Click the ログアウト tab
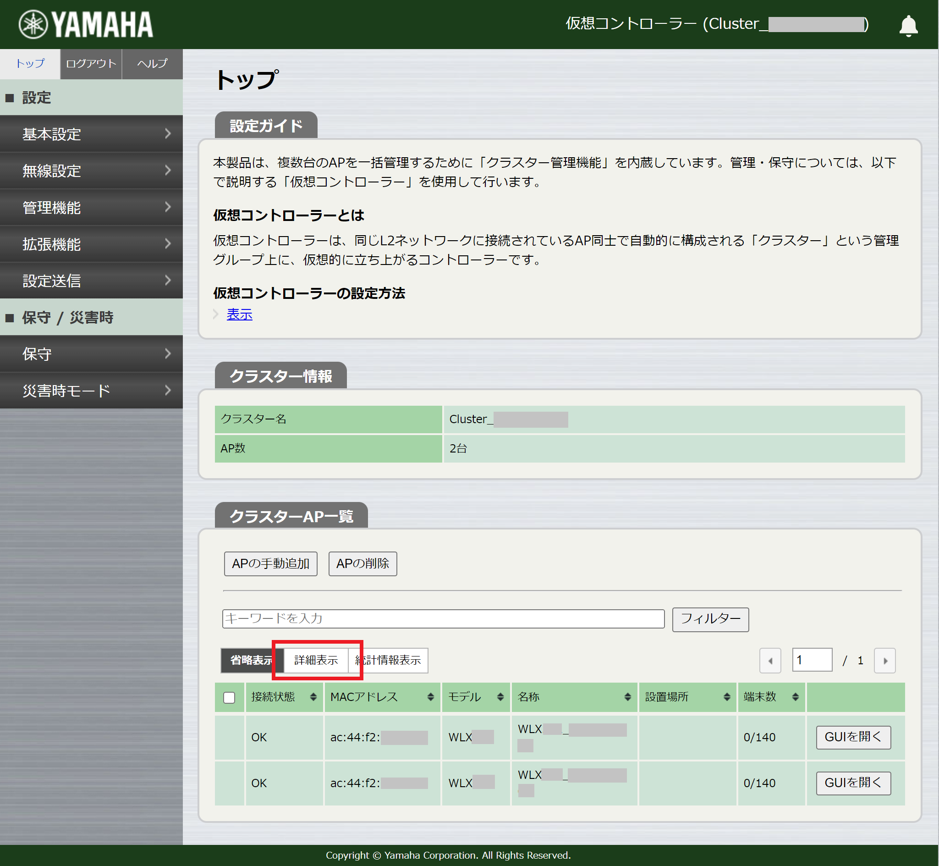The height and width of the screenshot is (866, 939). click(91, 63)
